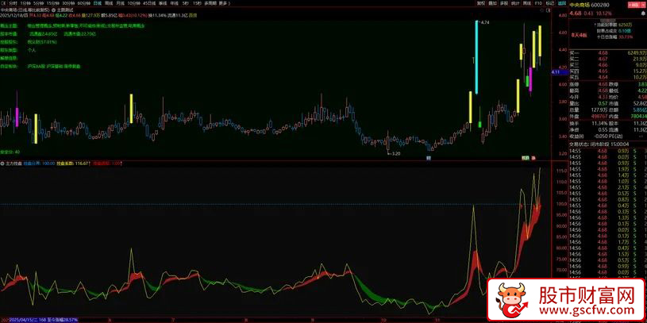Viewport: 647px width, 323px height.
Task: Open the 多股 multi-stock view
Action: pyautogui.click(x=504, y=3)
